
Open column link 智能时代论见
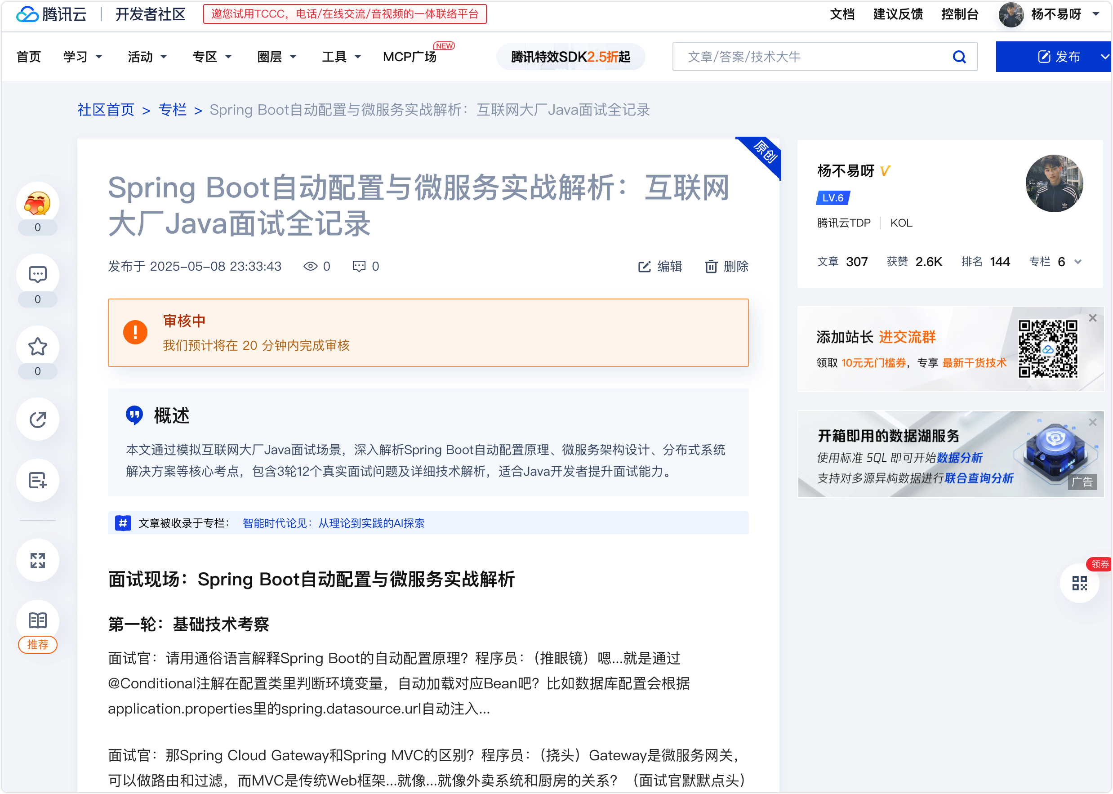point(334,523)
